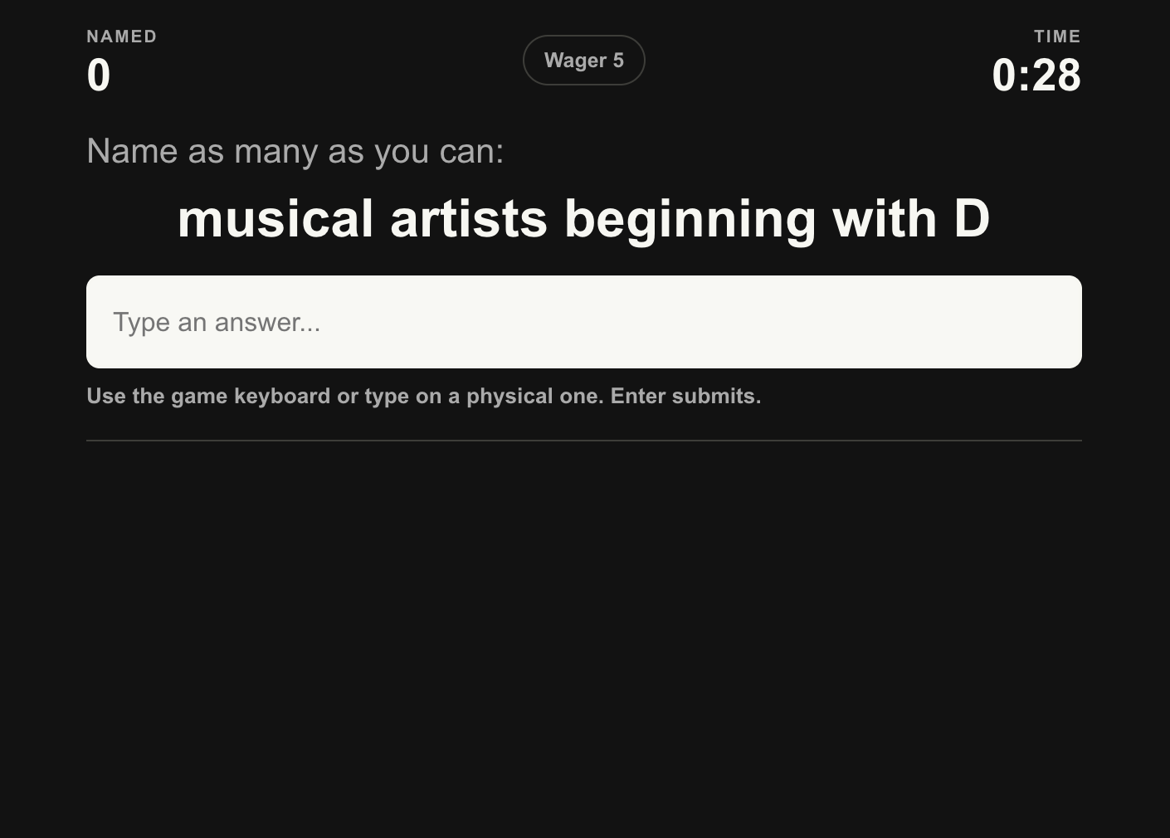Click the NAMED label at top left
The image size is (1170, 838).
[x=122, y=37]
